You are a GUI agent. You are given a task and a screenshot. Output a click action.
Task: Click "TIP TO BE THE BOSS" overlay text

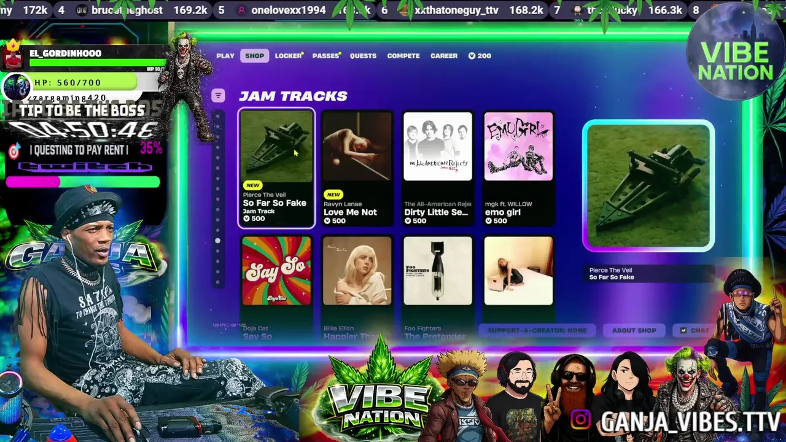pos(82,110)
